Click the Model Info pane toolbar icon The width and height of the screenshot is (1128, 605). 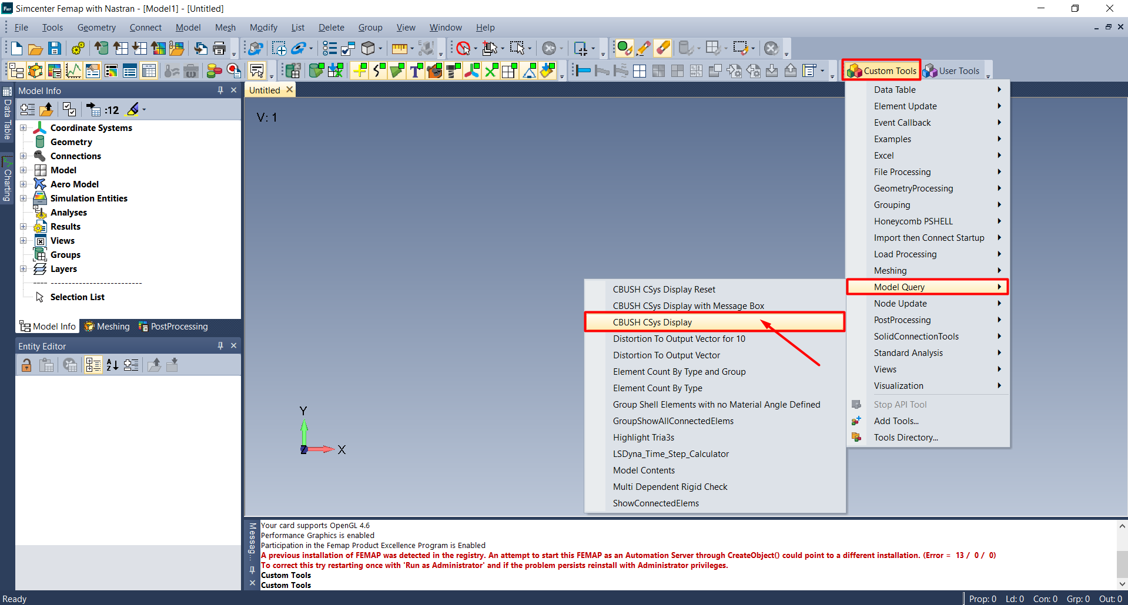pyautogui.click(x=16, y=71)
